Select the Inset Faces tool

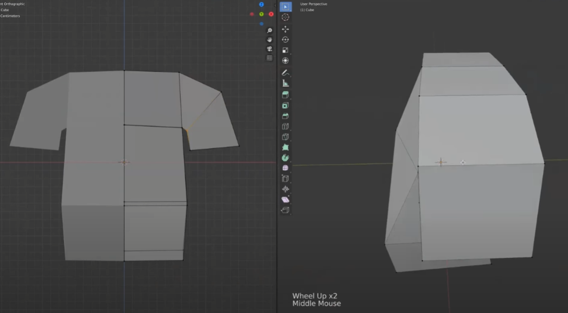coord(285,105)
